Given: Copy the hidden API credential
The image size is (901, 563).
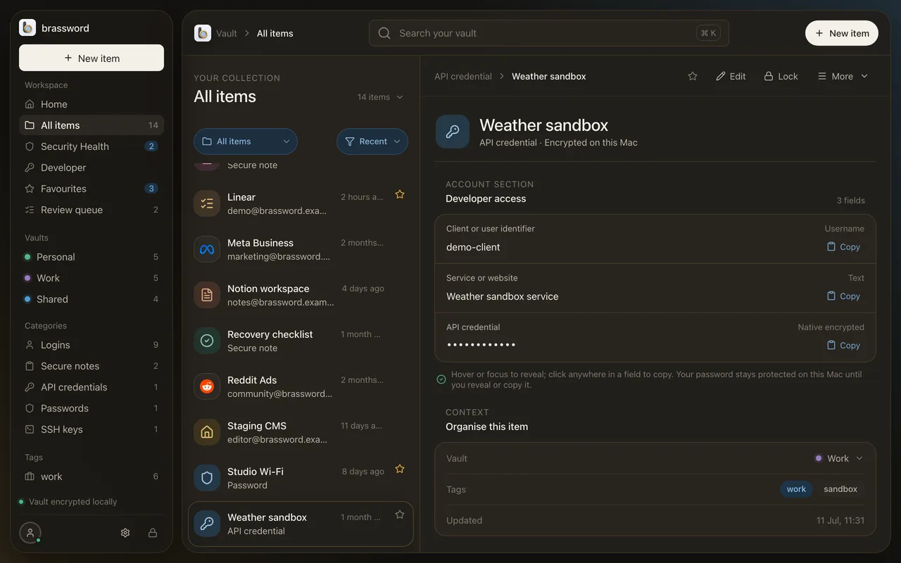Looking at the screenshot, I should click(843, 346).
